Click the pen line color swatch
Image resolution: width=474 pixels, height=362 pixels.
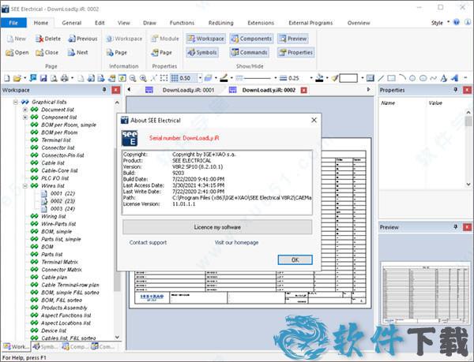(x=224, y=78)
